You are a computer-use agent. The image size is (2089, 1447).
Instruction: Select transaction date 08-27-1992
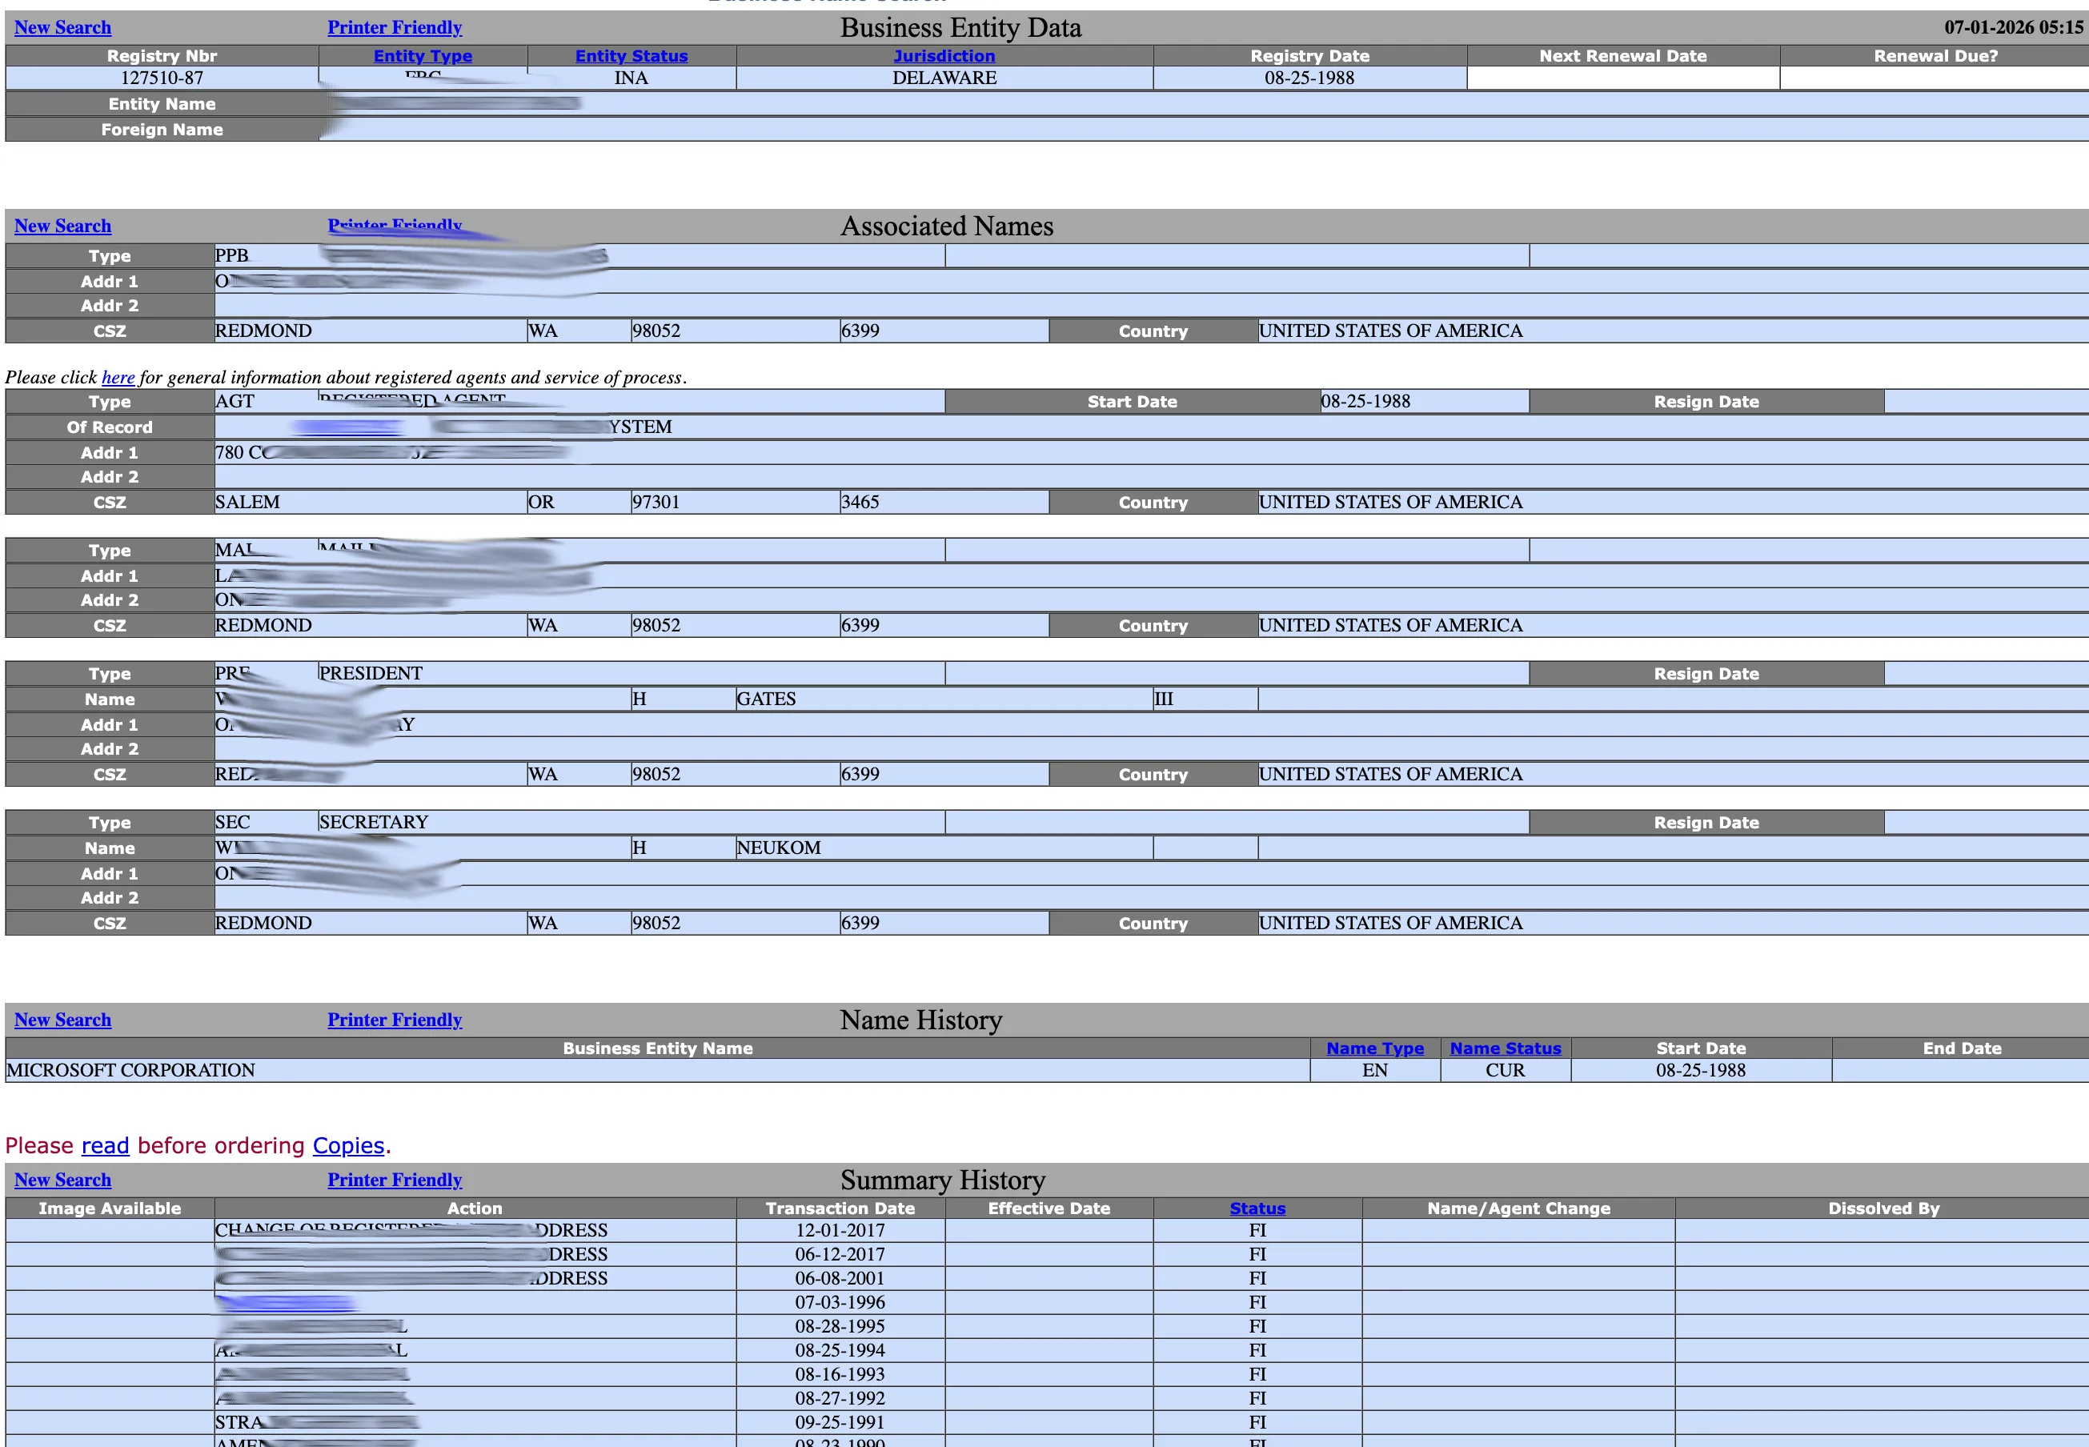click(840, 1398)
